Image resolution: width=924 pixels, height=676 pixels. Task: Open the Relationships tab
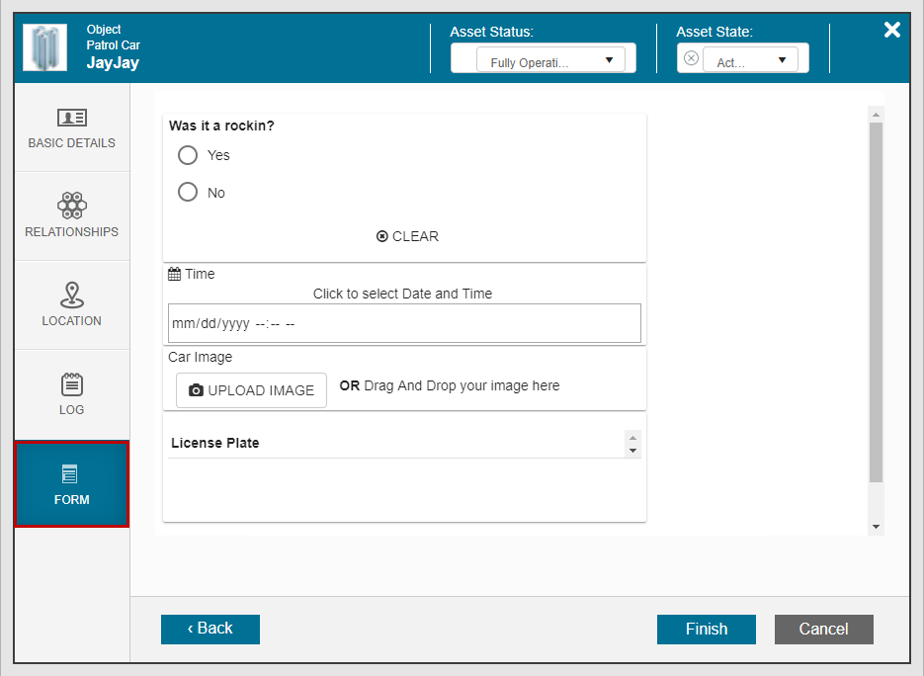pyautogui.click(x=71, y=216)
